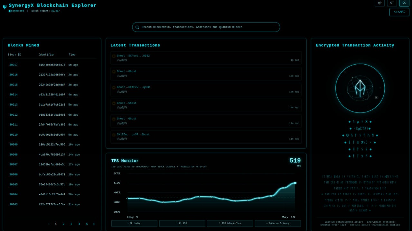
Task: Open block 30209 link
Action: pyautogui.click(x=14, y=145)
